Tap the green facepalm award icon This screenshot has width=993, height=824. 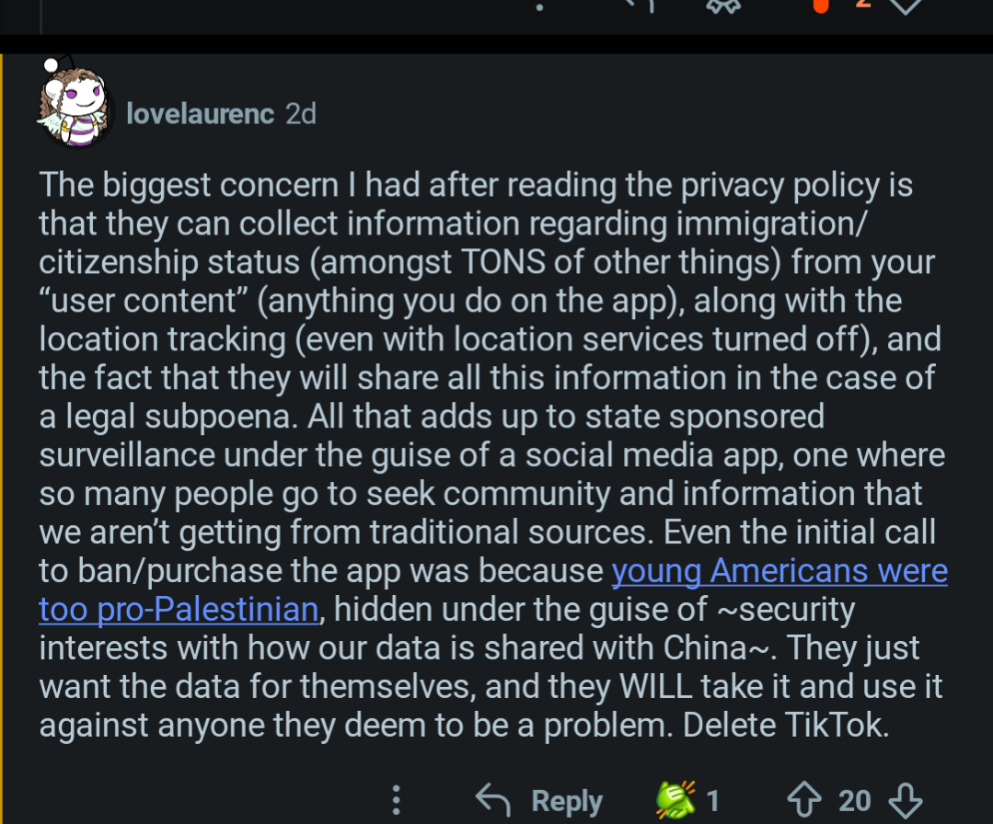(677, 799)
